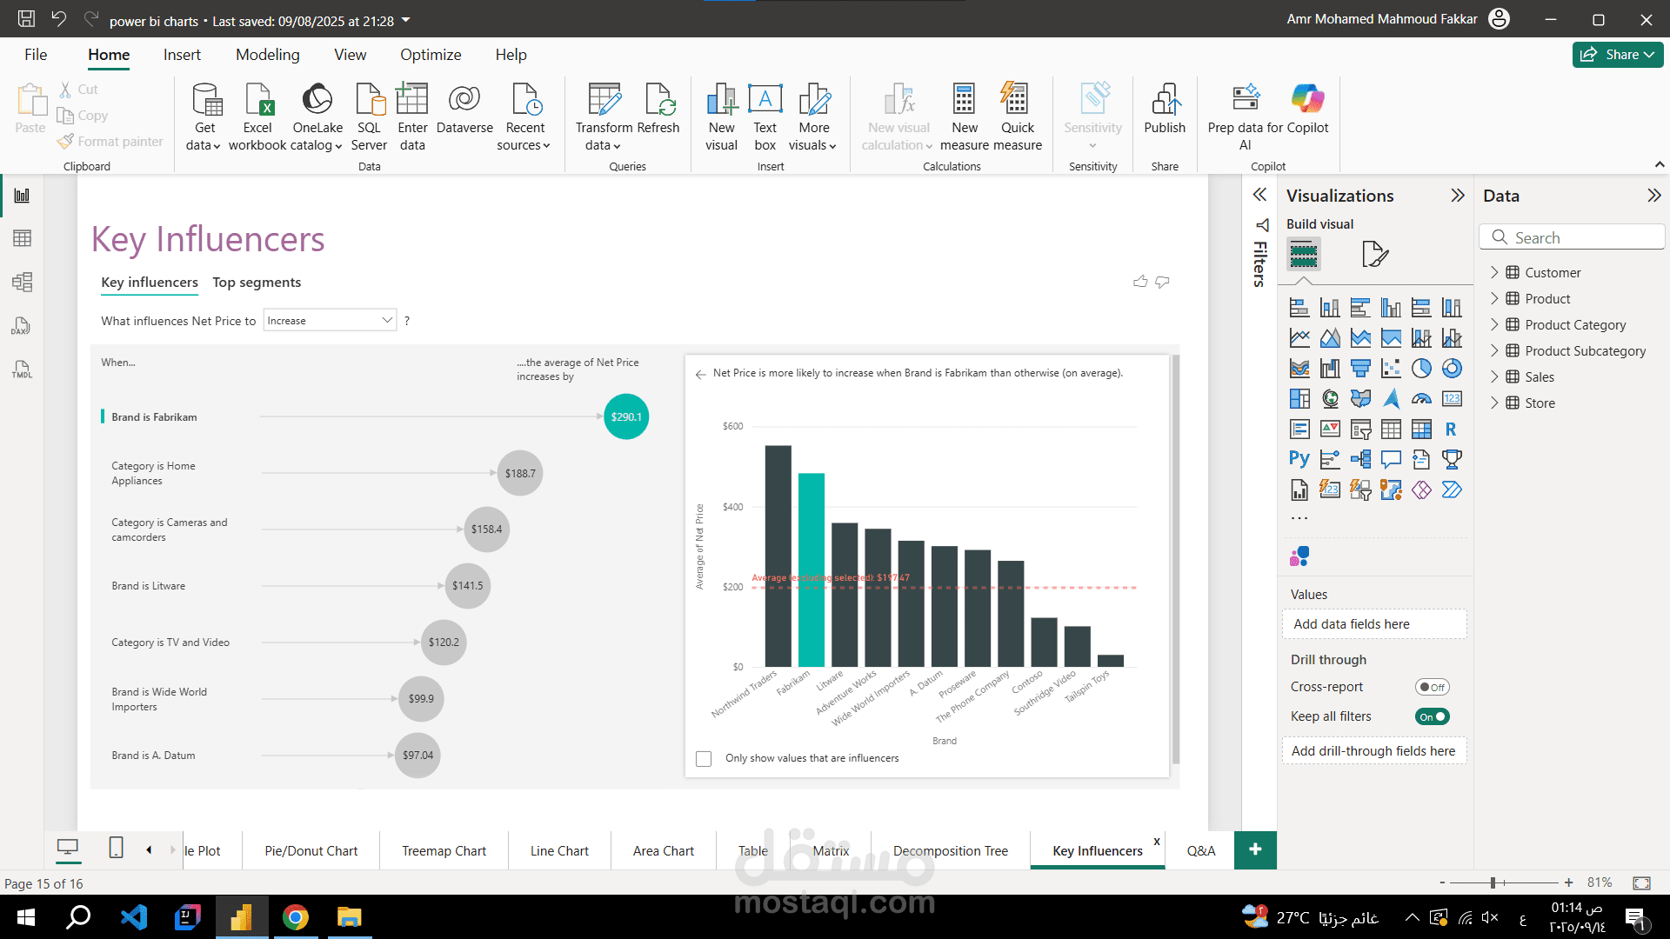Viewport: 1670px width, 939px height.
Task: Select the Power Apps visual icon
Action: tap(1421, 489)
